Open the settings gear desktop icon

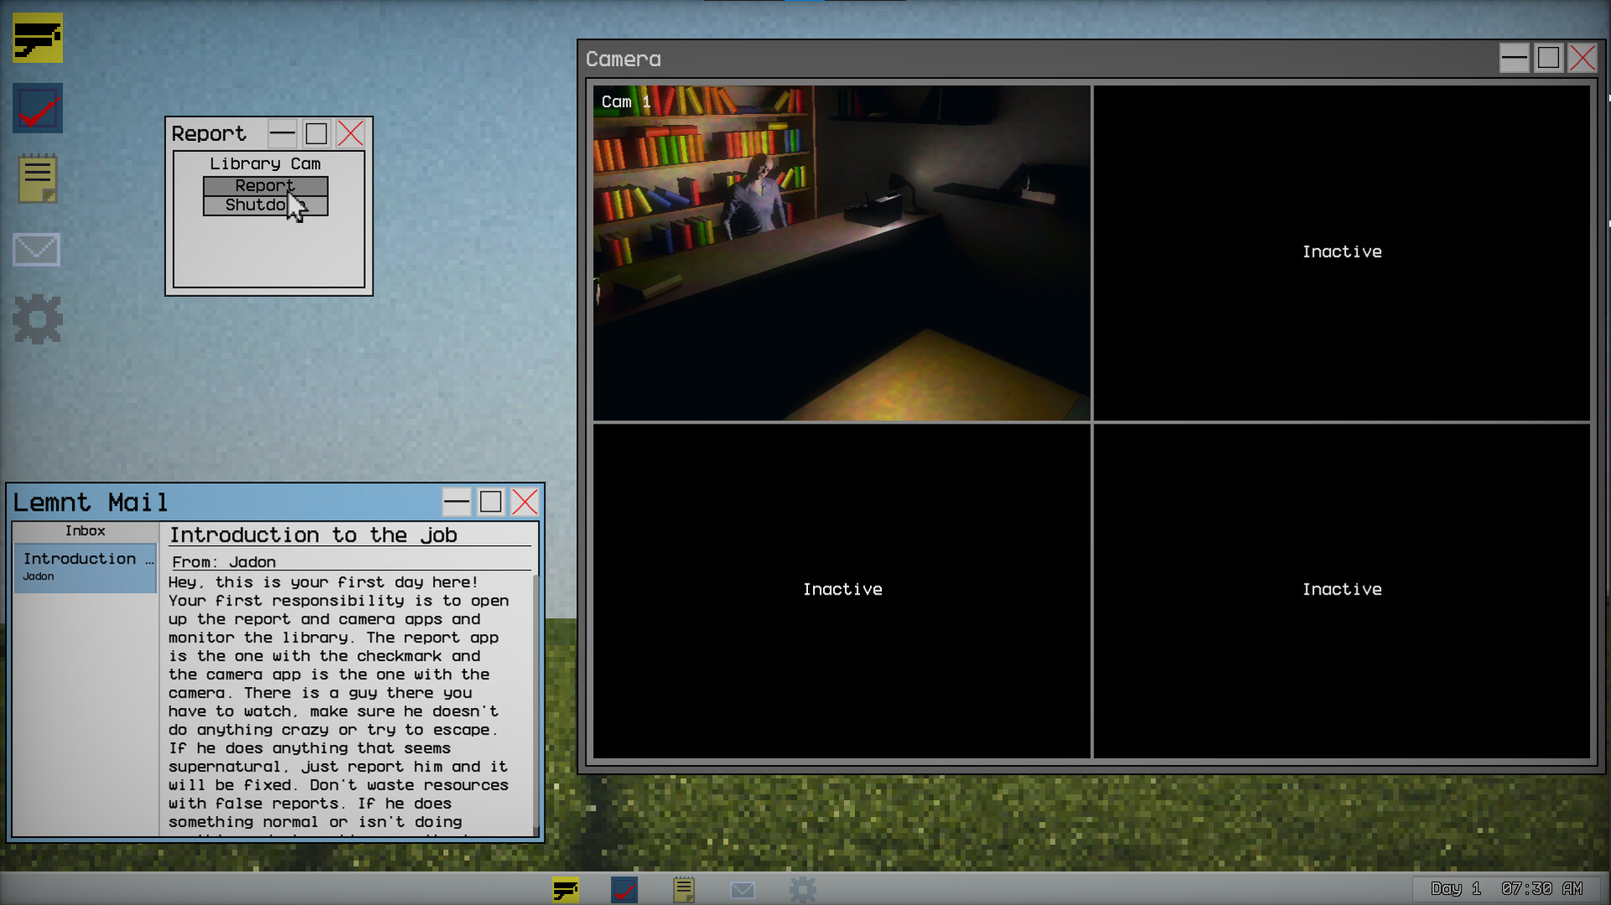point(38,320)
